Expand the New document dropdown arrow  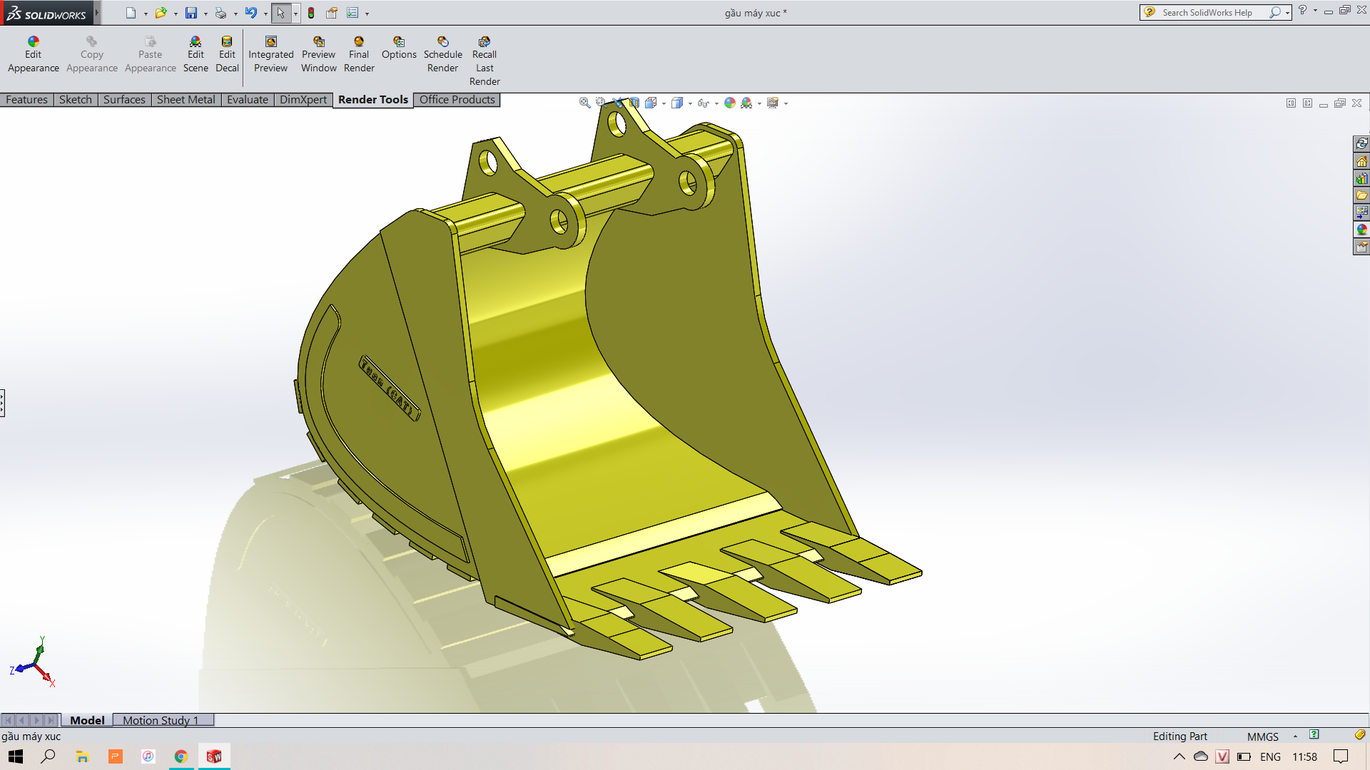click(146, 14)
